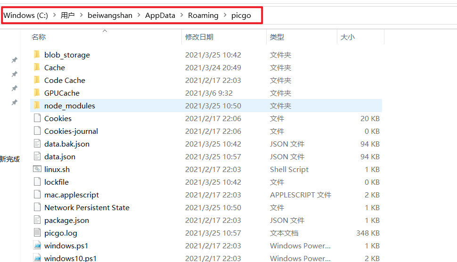This screenshot has width=457, height=262.
Task: Click date 2021/3/24 20:49 of Cache
Action: tap(213, 67)
